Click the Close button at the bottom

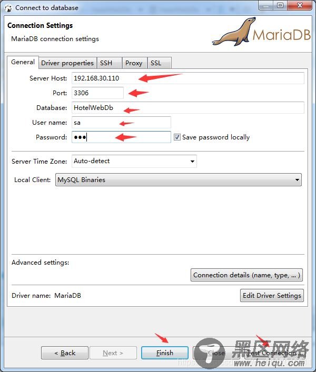click(216, 353)
